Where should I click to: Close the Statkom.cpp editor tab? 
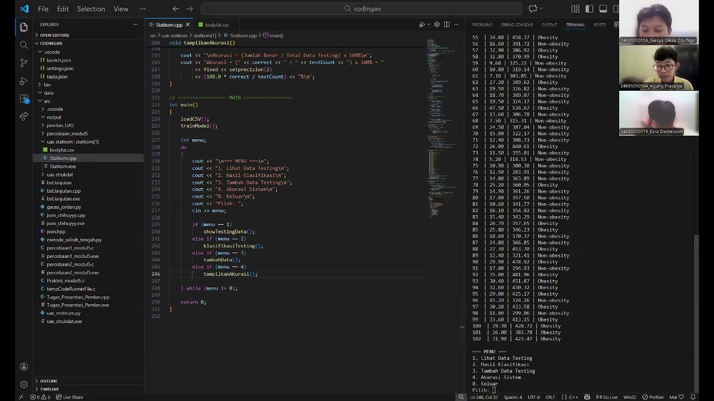[x=187, y=25]
